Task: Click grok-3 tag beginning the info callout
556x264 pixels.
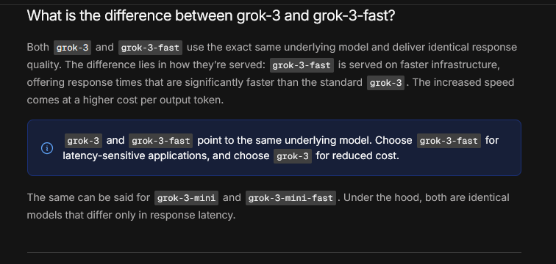Action: (83, 141)
